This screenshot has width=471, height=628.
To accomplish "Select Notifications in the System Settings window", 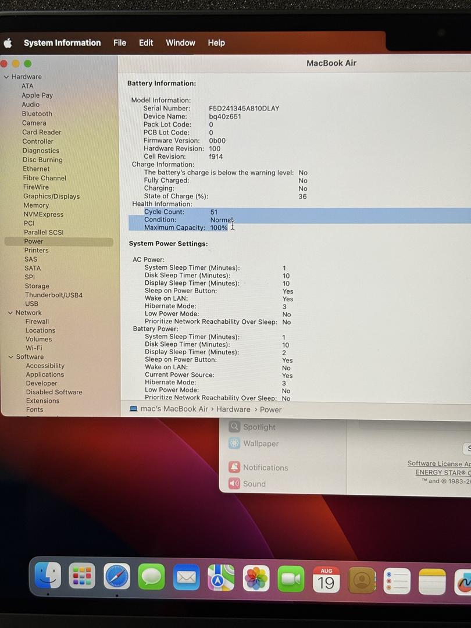I will tap(258, 468).
